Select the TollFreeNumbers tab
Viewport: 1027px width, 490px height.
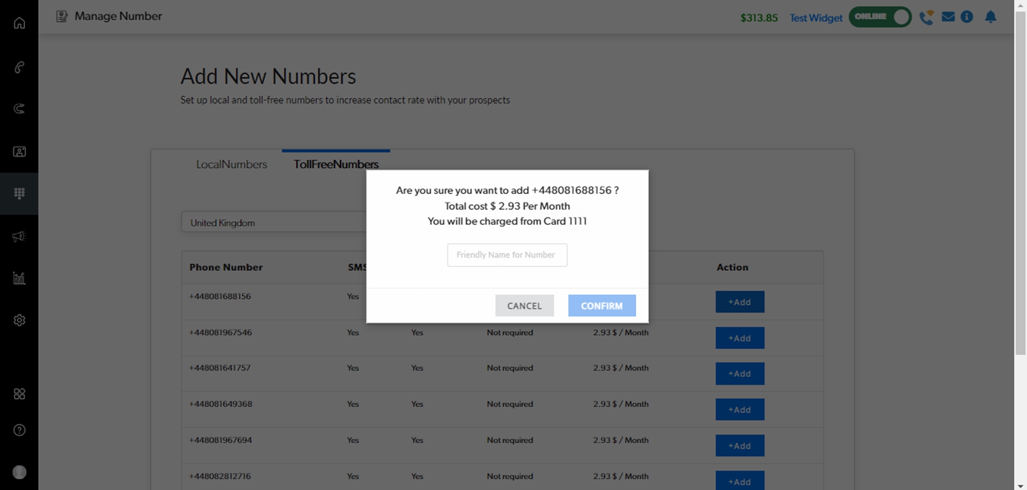[x=336, y=164]
